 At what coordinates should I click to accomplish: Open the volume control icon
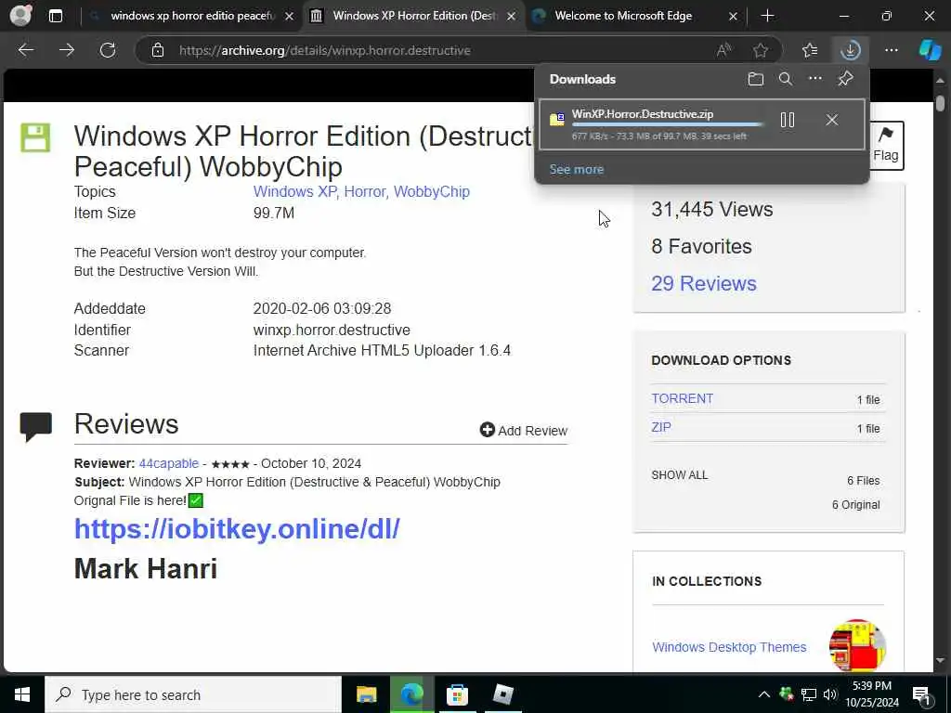pyautogui.click(x=830, y=694)
